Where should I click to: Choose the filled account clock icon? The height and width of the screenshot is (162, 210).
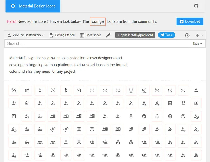coord(196,116)
